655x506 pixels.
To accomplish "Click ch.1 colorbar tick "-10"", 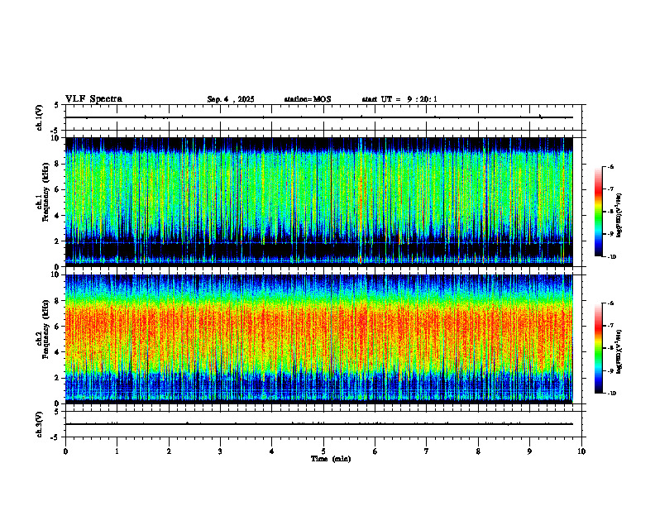I will point(611,257).
